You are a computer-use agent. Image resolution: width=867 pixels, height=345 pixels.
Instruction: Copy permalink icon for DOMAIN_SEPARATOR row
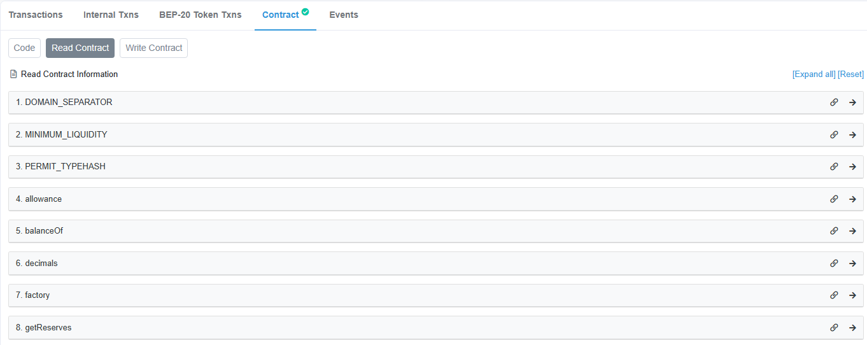[x=834, y=102]
